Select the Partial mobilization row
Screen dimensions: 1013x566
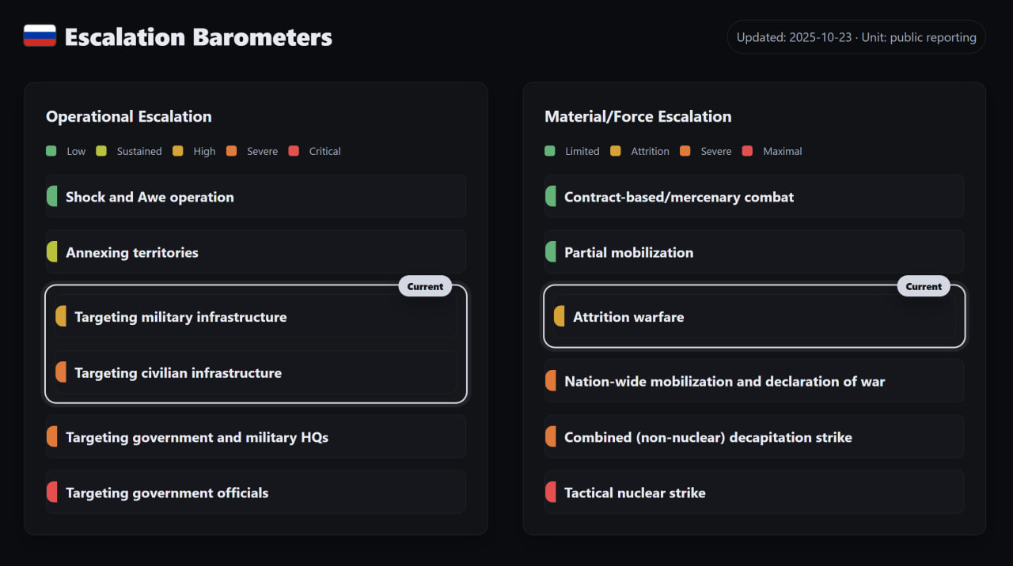coord(753,252)
